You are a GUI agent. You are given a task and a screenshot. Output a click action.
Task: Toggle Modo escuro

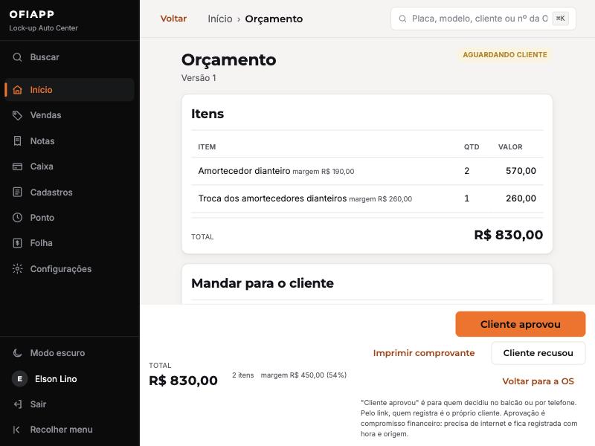[69, 353]
